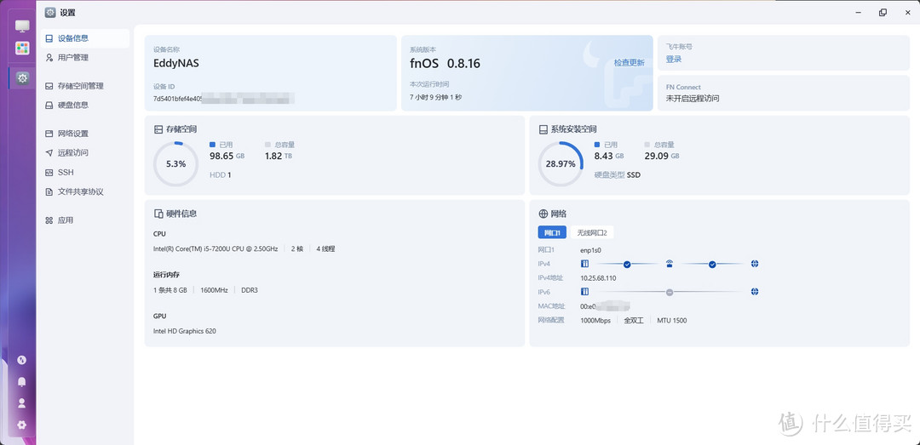The image size is (920, 445).
Task: Launch the colorful app center dock icon
Action: coord(22,48)
